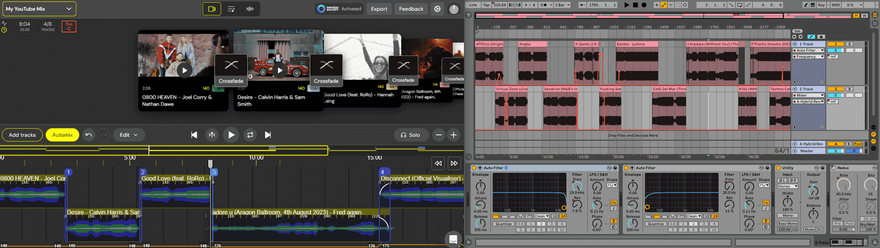This screenshot has height=248, width=880.
Task: Toggle computer MIDI keyboard icon
Action: 813,5
